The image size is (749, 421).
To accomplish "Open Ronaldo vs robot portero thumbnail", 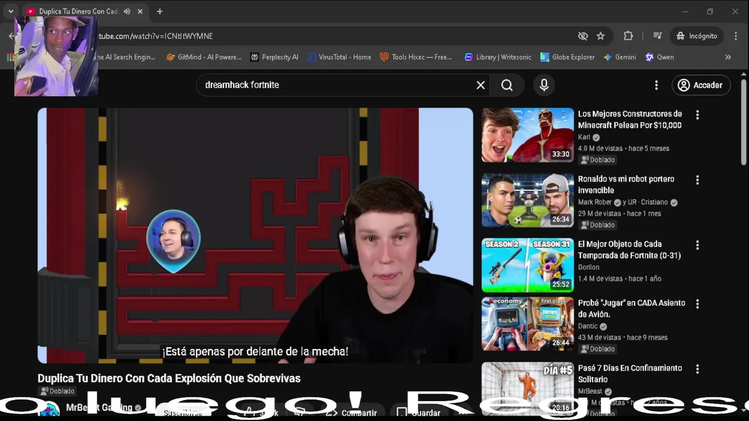I will point(528,200).
